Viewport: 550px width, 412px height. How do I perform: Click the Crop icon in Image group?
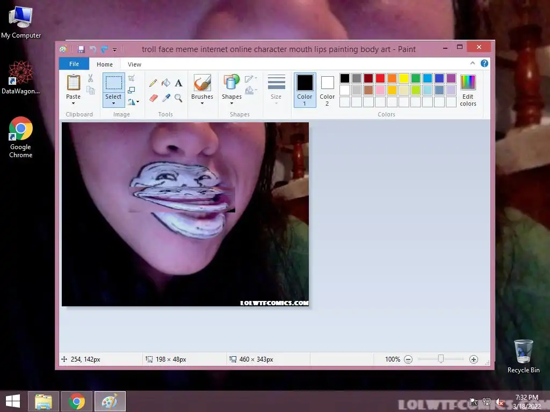[131, 78]
